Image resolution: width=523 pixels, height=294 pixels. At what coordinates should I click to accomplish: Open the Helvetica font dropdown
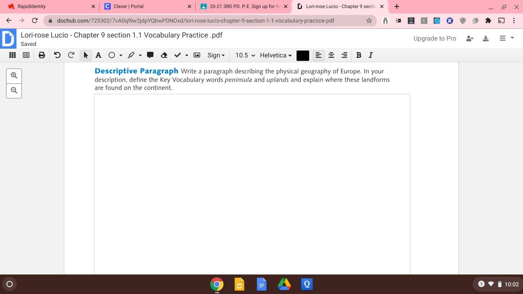(x=276, y=55)
